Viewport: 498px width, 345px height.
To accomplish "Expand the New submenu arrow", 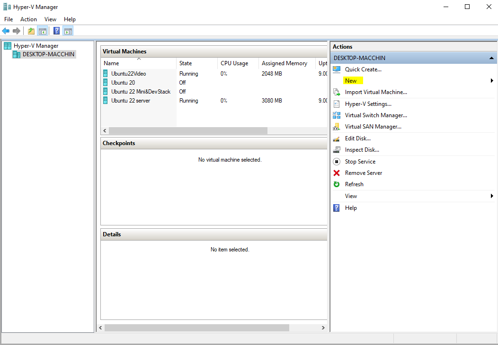I will pos(492,81).
